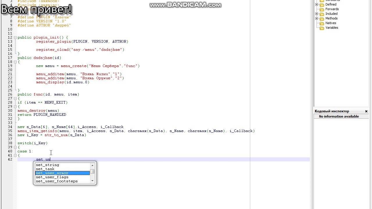Viewport: 372px width, 209px height.
Task: Collapse the code fold marker at line 27
Action: [x=15, y=98]
